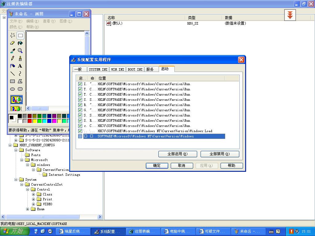Select the Brush tool in Paint
The image size is (315, 236).
click(20, 58)
